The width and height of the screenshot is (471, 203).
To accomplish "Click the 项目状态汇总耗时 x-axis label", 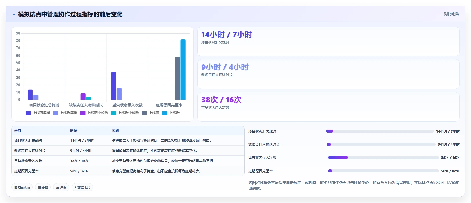I will point(44,105).
